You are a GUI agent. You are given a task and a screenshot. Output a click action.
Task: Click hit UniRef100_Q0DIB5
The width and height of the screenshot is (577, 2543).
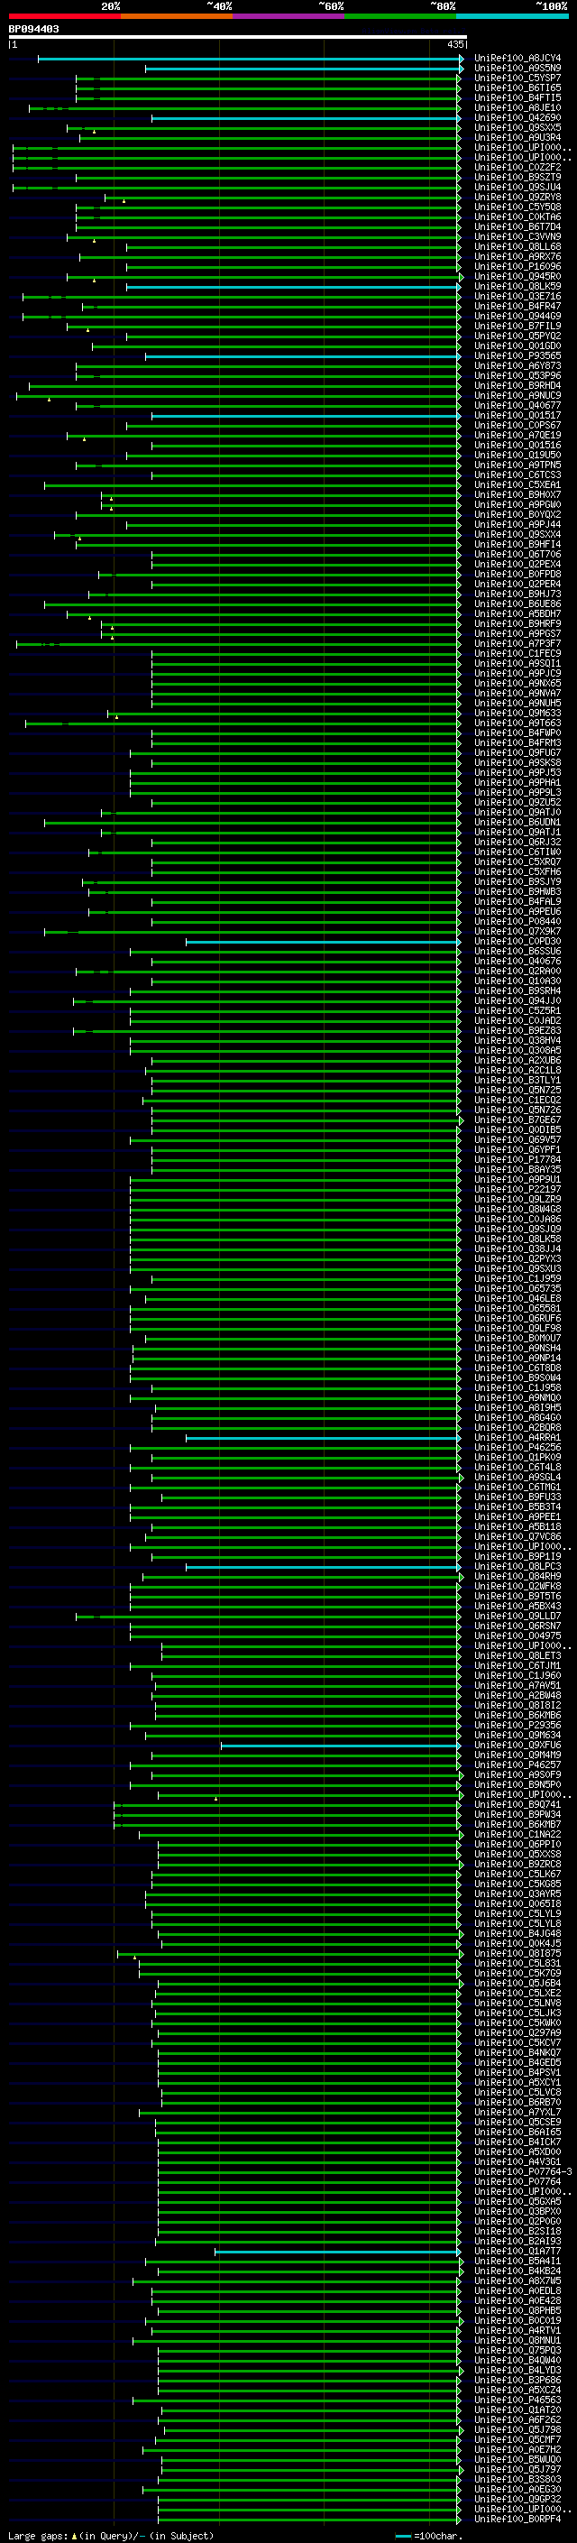point(517,1130)
